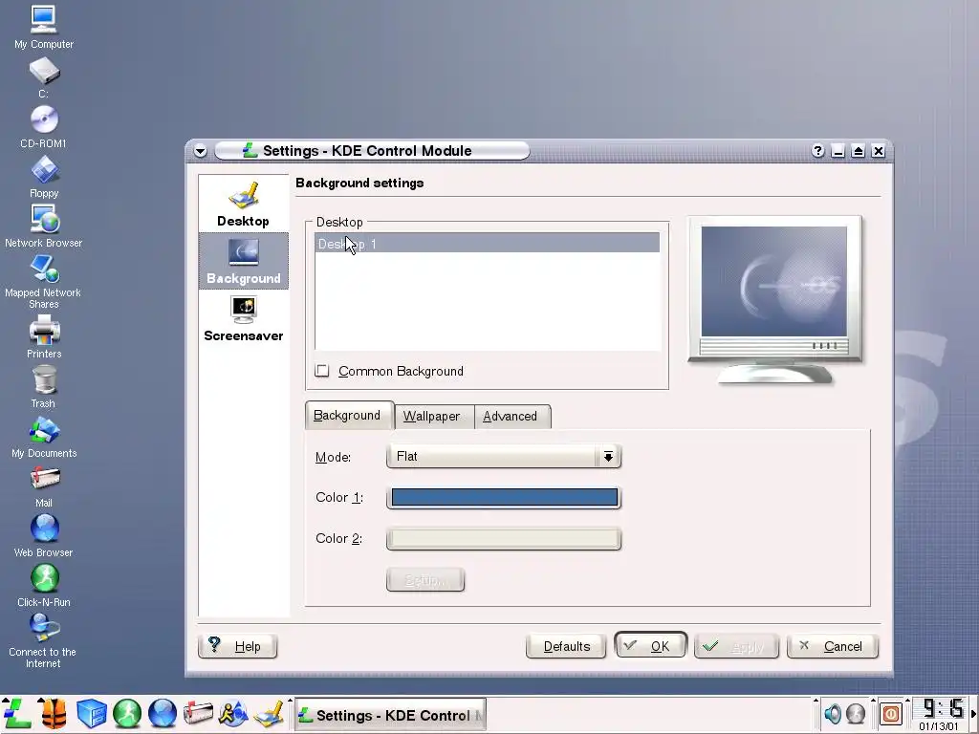This screenshot has width=979, height=734.
Task: Click the Color 2 swatch
Action: (504, 539)
